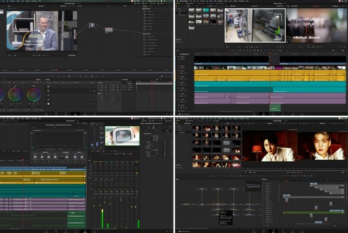Open the Help menu in the Edit window
The image size is (348, 233).
[x=247, y=1]
